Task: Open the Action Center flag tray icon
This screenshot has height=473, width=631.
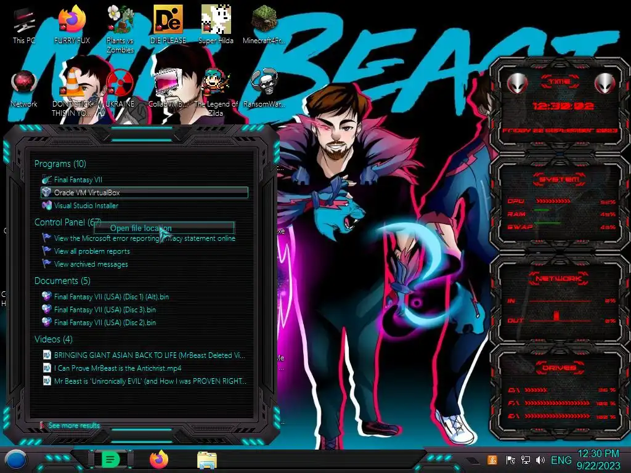Action: pyautogui.click(x=510, y=460)
